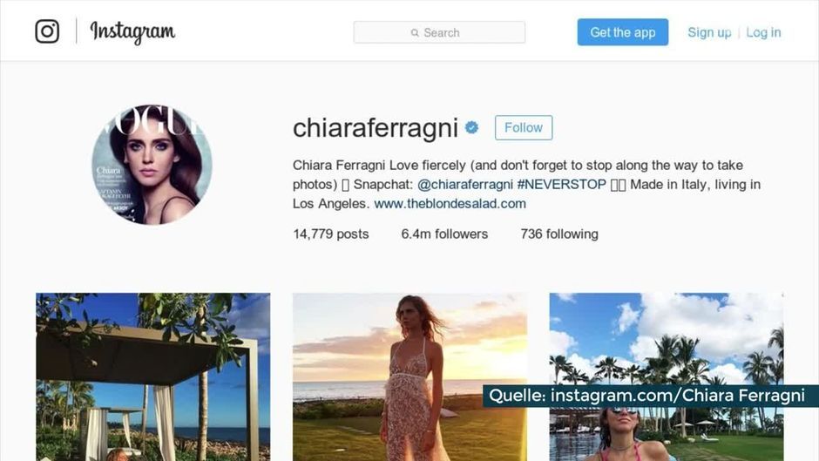View the 14,779 posts count
The height and width of the screenshot is (461, 819).
click(330, 234)
